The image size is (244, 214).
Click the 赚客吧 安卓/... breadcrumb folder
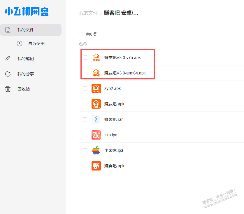[x=121, y=13]
